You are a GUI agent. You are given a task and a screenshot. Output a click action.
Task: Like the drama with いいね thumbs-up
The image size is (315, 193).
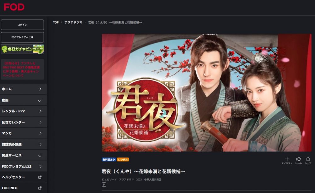[299, 161]
